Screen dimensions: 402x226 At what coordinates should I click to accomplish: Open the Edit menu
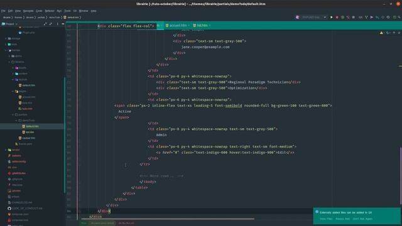10,11
